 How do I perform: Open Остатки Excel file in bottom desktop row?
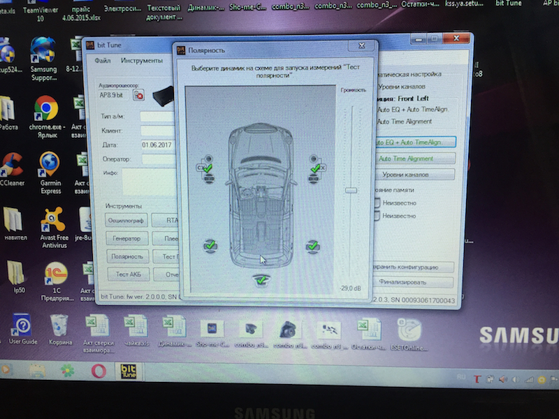click(x=368, y=334)
